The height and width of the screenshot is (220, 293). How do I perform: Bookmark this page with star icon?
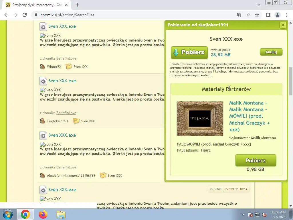point(257,15)
